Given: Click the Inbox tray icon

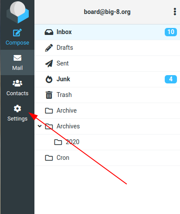Looking at the screenshot, I should (x=49, y=32).
